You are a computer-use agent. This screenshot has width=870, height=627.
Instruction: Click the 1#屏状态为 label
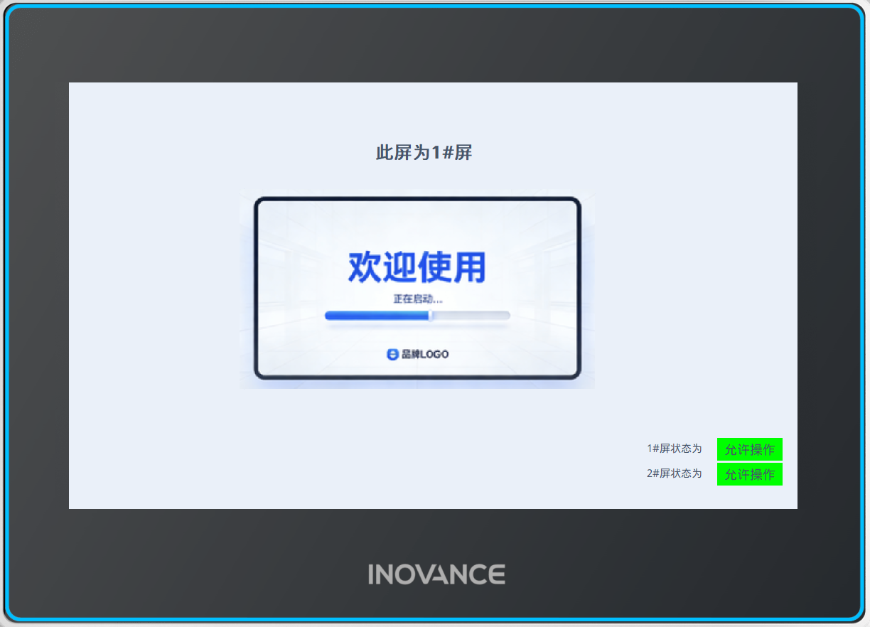click(674, 449)
